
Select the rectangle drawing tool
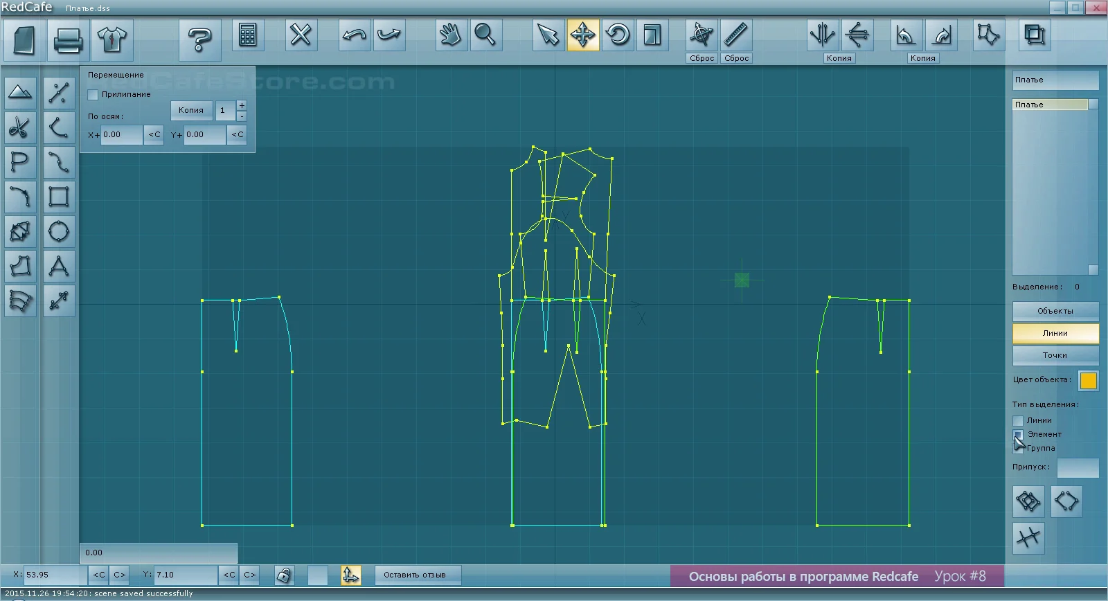tap(59, 197)
